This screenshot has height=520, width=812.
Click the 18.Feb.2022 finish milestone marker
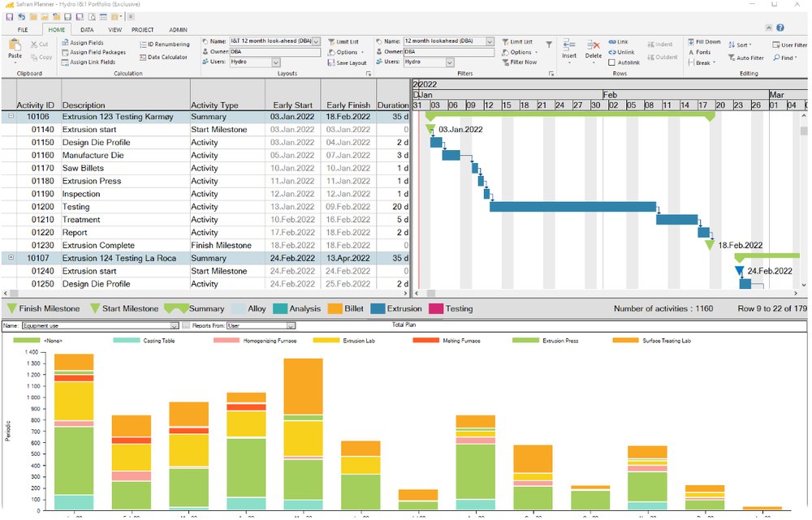coord(710,245)
